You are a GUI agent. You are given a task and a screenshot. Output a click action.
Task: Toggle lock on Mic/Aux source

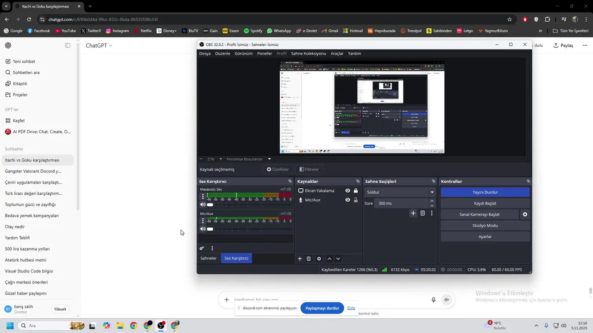point(356,200)
